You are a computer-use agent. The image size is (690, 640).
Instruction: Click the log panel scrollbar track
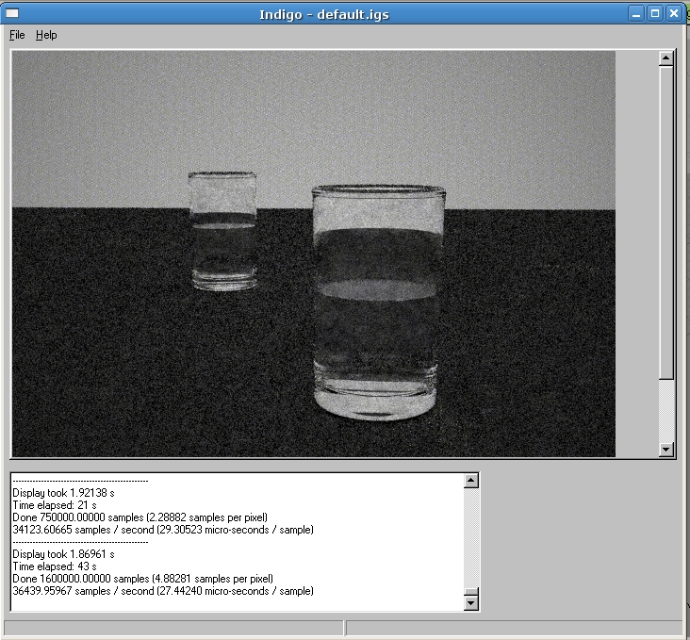point(472,537)
